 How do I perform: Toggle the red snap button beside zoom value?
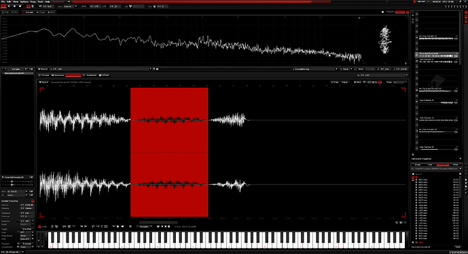380,82
